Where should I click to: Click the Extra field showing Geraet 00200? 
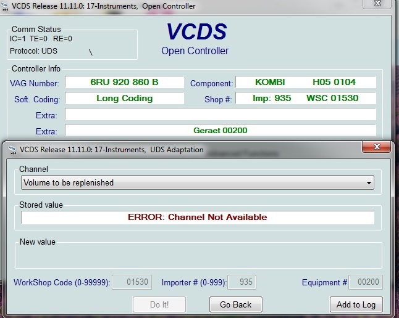[220, 131]
